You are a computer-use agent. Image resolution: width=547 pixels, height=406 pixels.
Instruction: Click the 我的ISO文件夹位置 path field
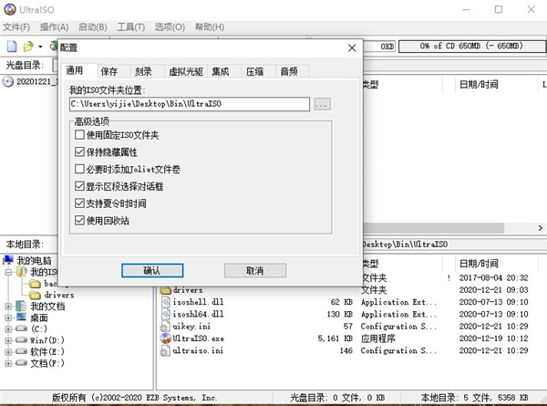(x=190, y=104)
